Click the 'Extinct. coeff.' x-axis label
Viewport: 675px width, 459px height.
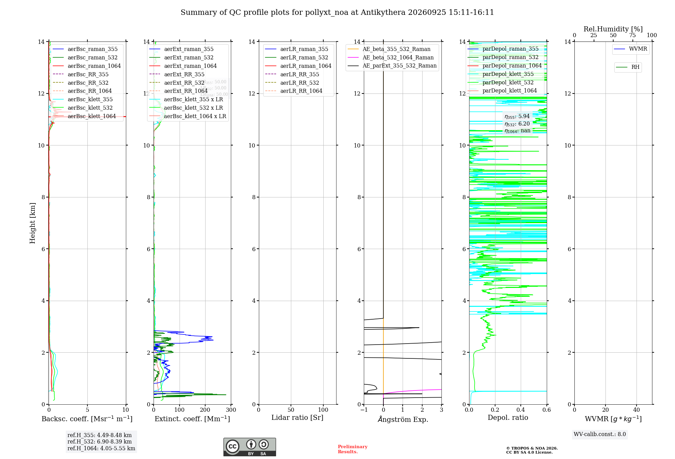pyautogui.click(x=192, y=419)
